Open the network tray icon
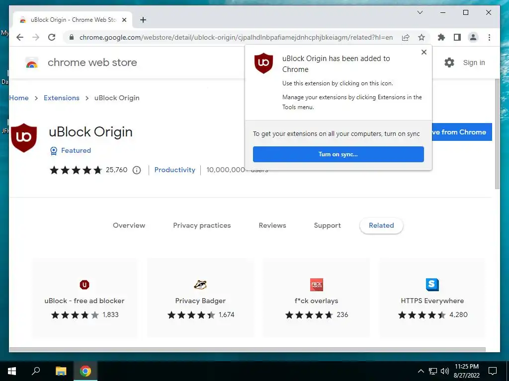 tap(433, 371)
